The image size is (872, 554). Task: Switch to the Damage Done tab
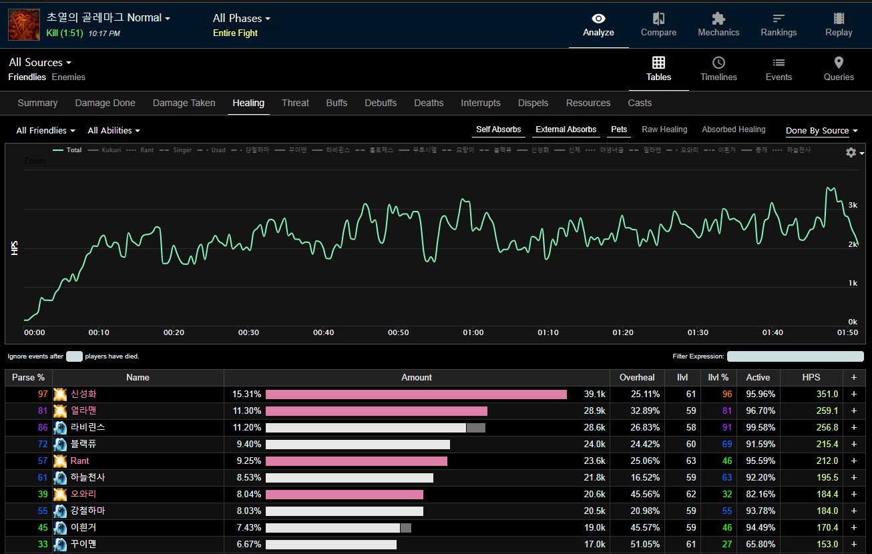(x=105, y=103)
